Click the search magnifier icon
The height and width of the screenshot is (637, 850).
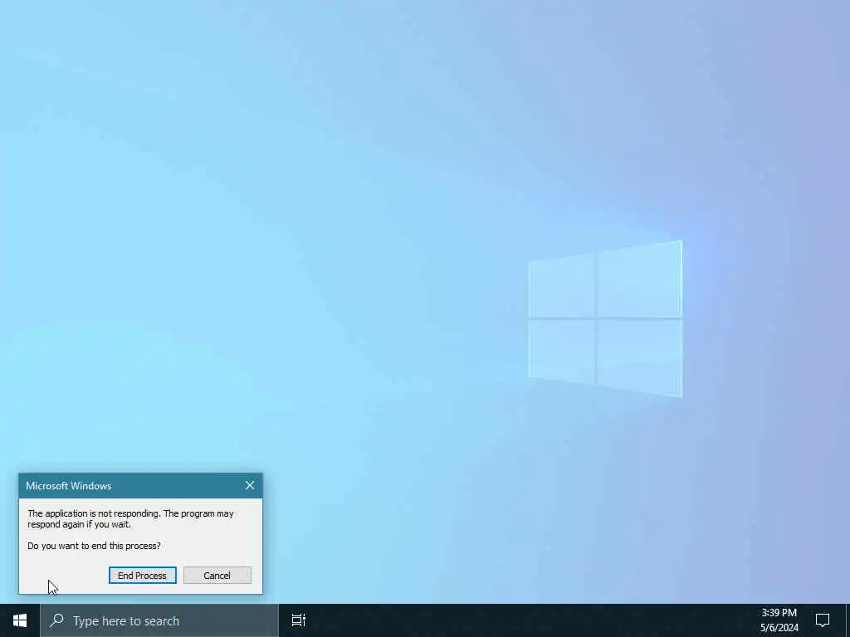pos(56,620)
